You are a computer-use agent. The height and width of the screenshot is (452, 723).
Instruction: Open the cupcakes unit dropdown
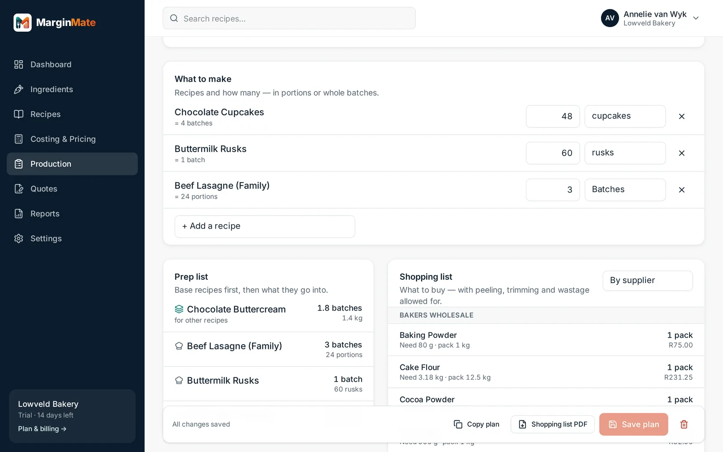point(625,117)
